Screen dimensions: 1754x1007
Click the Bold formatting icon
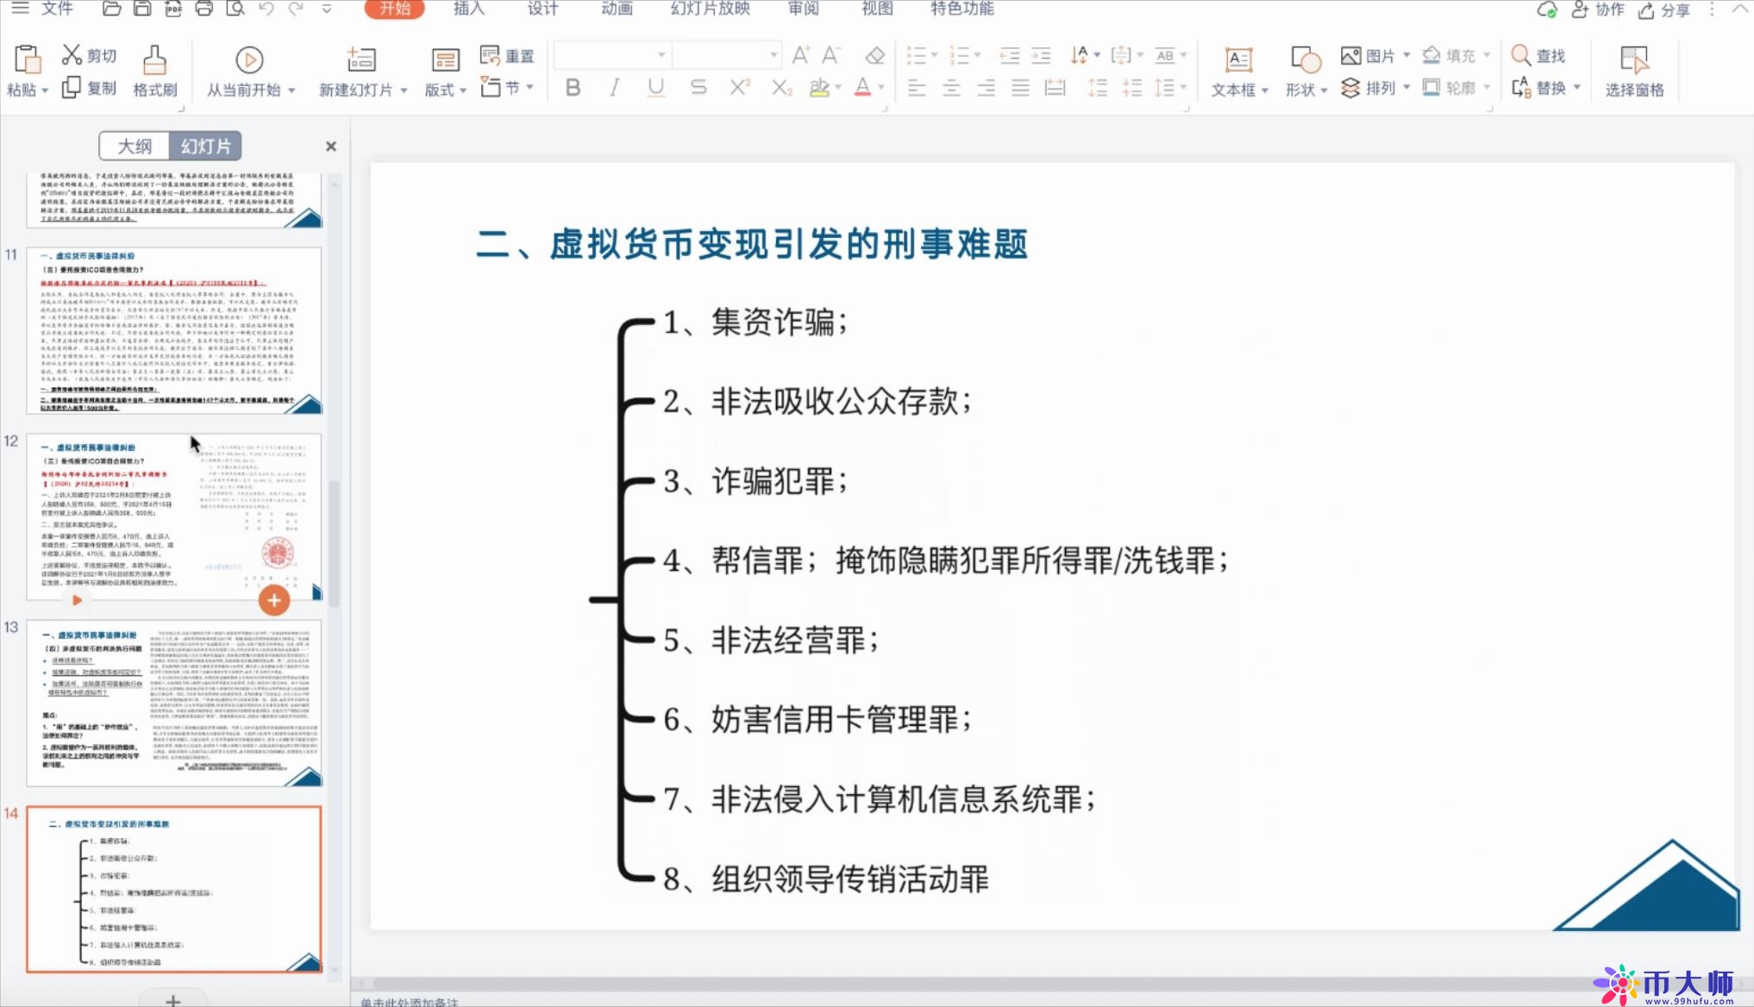click(574, 87)
